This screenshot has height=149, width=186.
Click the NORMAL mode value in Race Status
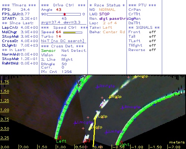coord(107,10)
